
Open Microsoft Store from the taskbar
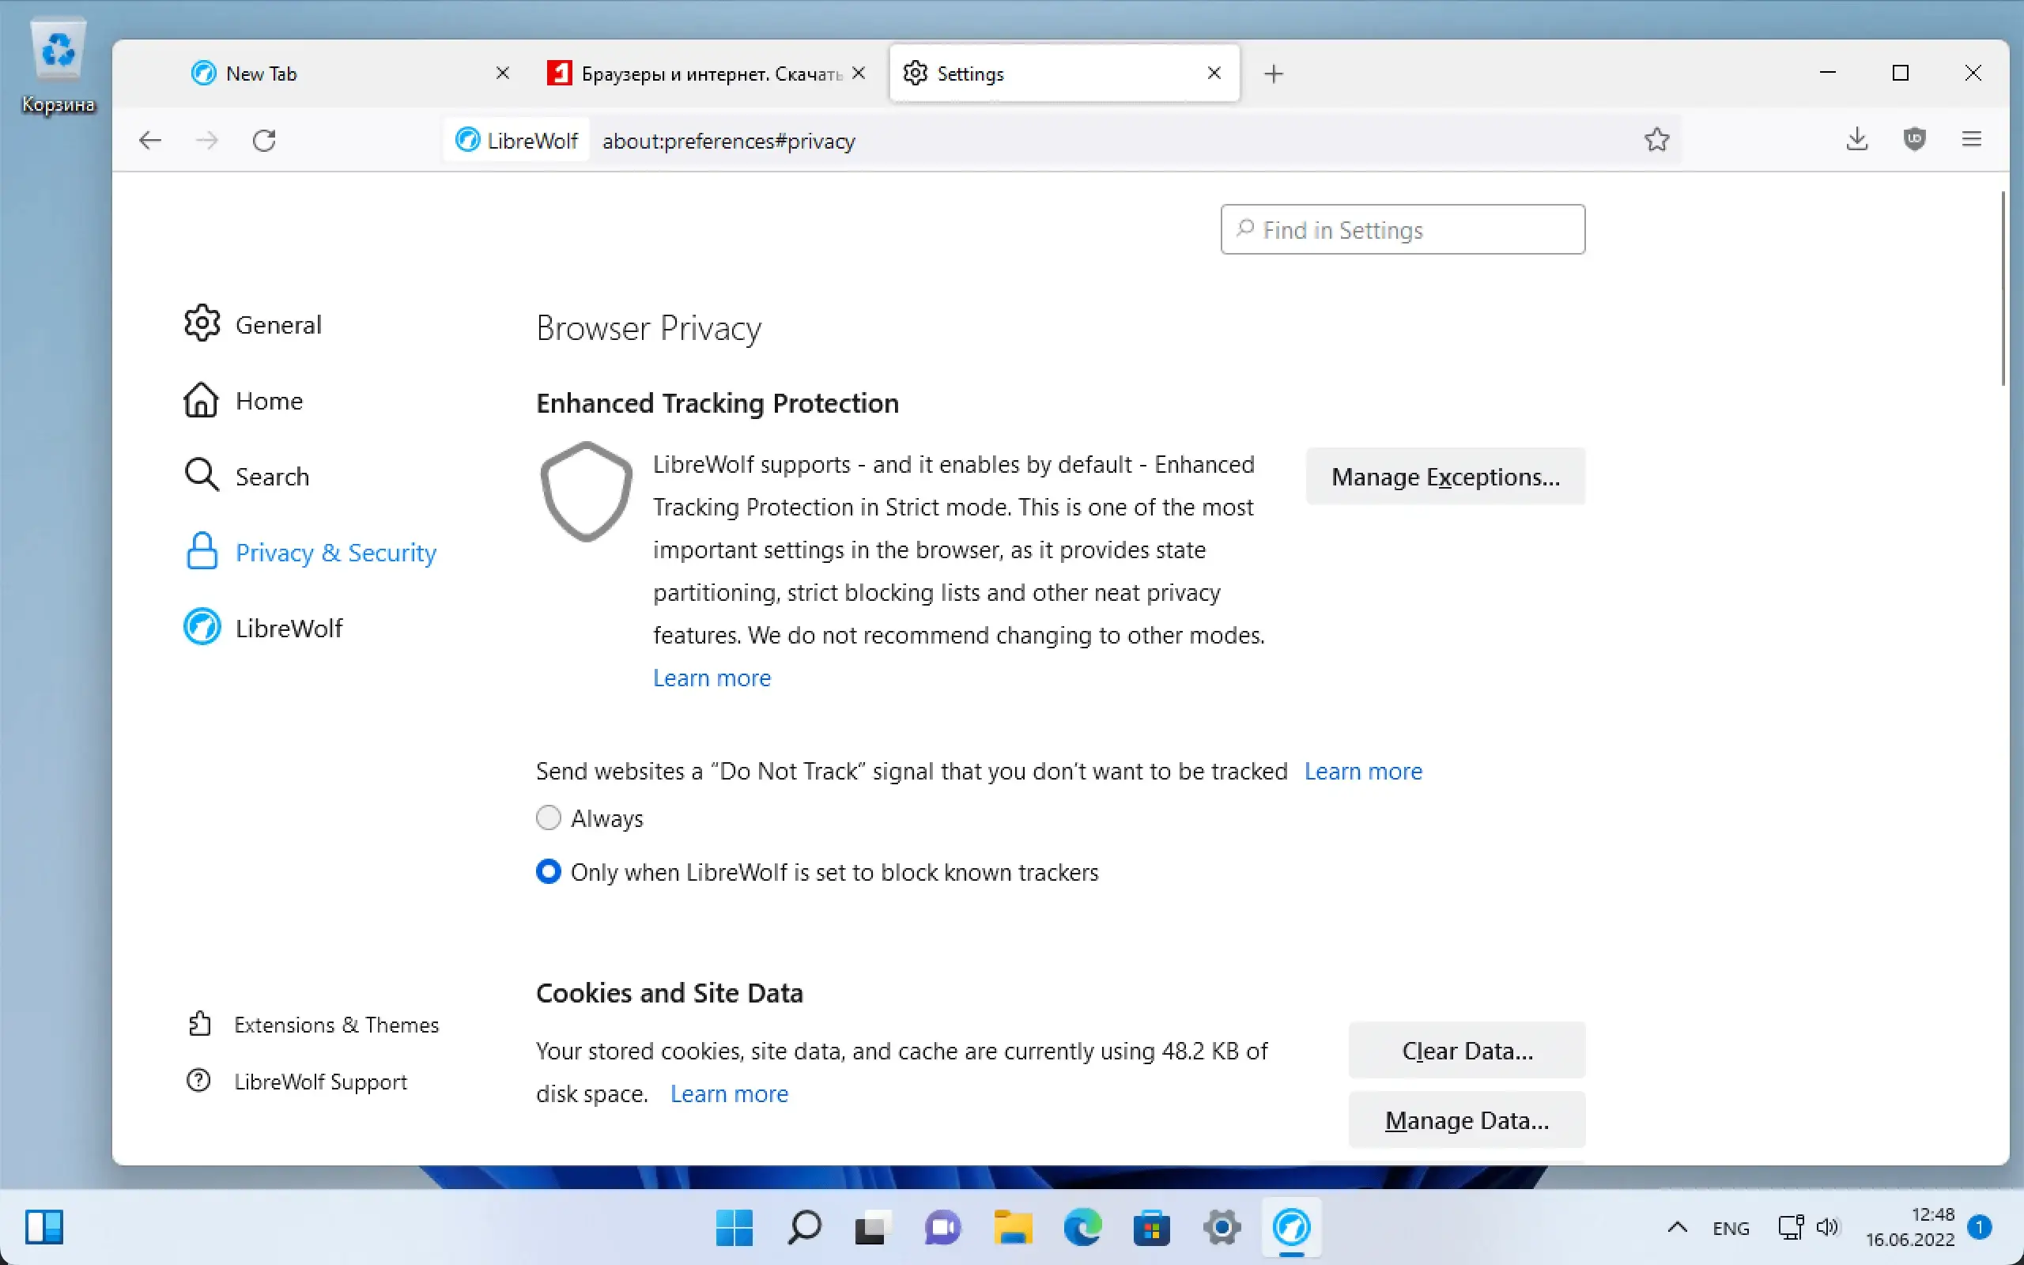[1152, 1227]
